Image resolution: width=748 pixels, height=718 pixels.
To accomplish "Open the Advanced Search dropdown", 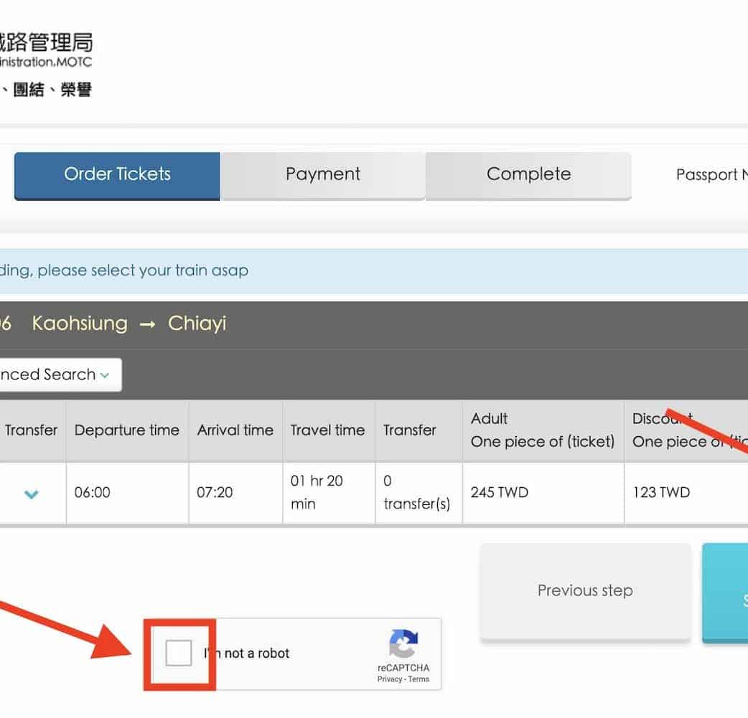I will 57,374.
